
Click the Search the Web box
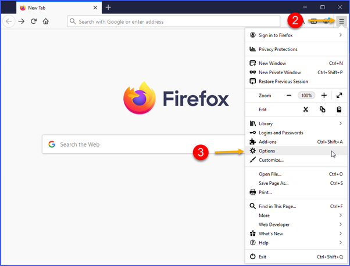click(x=144, y=144)
